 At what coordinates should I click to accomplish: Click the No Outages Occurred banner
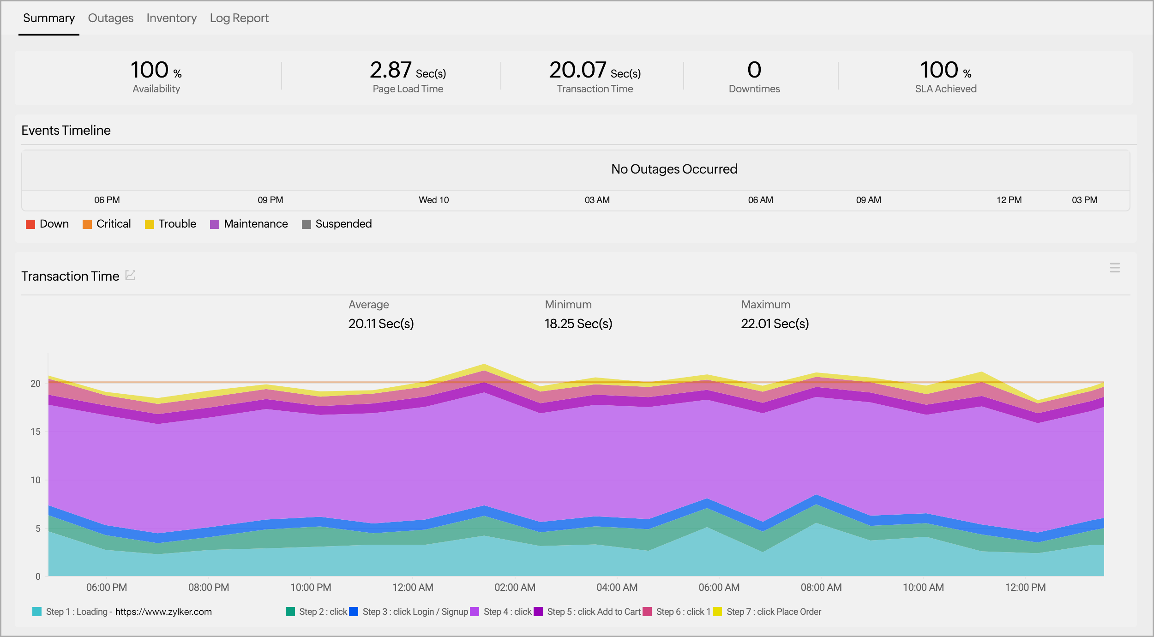(x=674, y=169)
